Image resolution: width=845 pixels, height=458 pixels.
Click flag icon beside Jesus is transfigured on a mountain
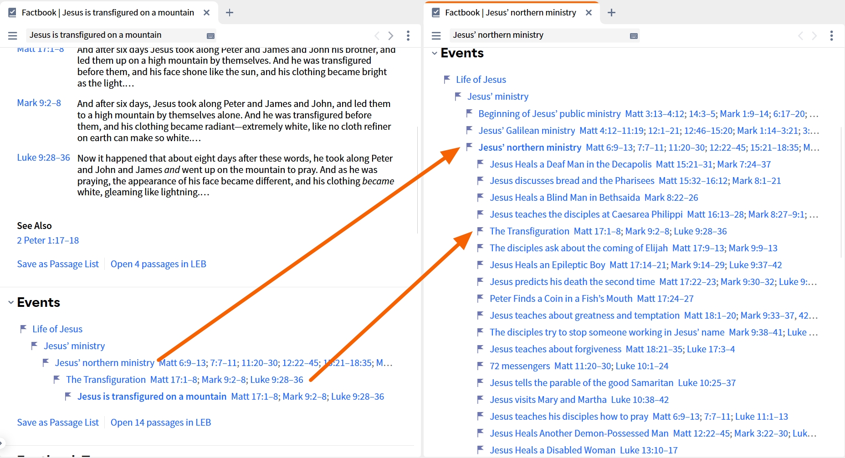[x=68, y=396]
